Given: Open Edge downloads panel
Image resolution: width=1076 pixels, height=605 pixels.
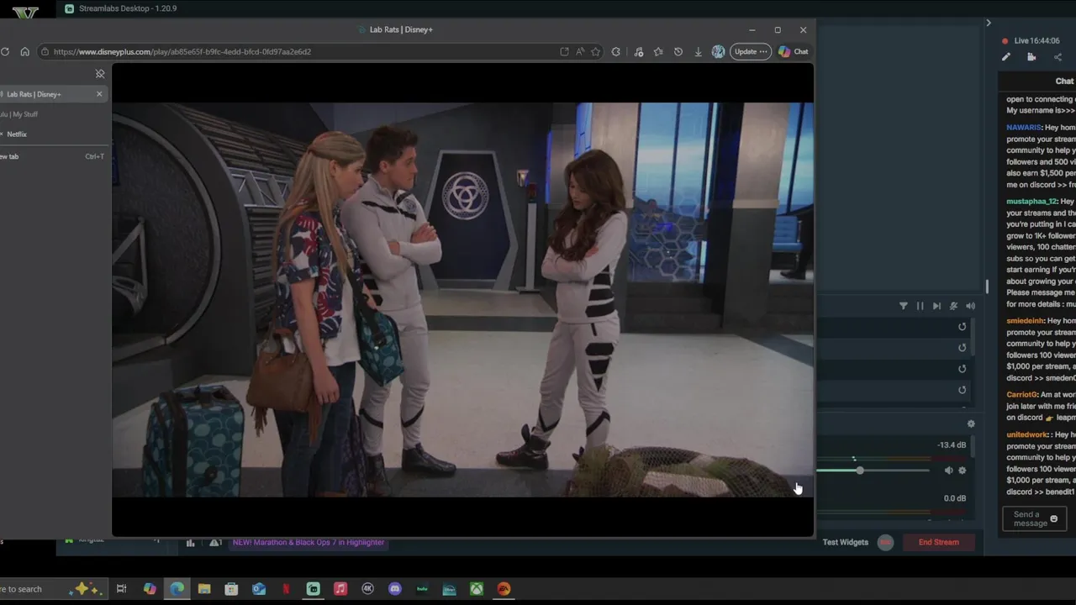Looking at the screenshot, I should (698, 51).
